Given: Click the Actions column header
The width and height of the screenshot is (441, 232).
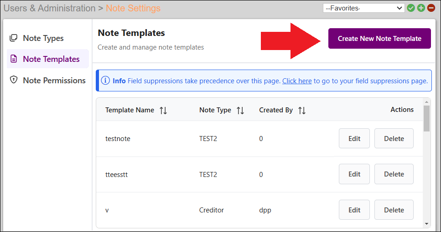Looking at the screenshot, I should (402, 110).
